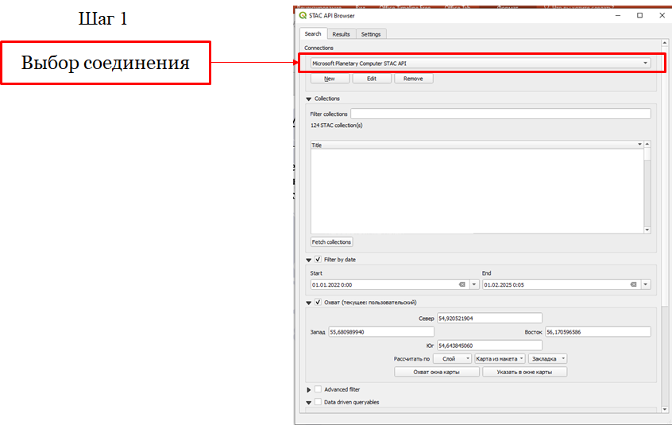Enable the Data driven queryables checkbox

tap(318, 402)
